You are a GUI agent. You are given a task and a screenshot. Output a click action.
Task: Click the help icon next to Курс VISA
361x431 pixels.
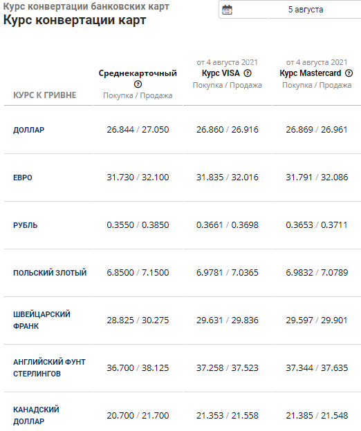pos(248,73)
